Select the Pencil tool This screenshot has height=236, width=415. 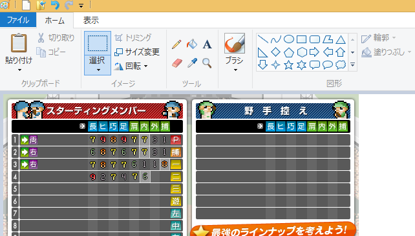pyautogui.click(x=176, y=44)
